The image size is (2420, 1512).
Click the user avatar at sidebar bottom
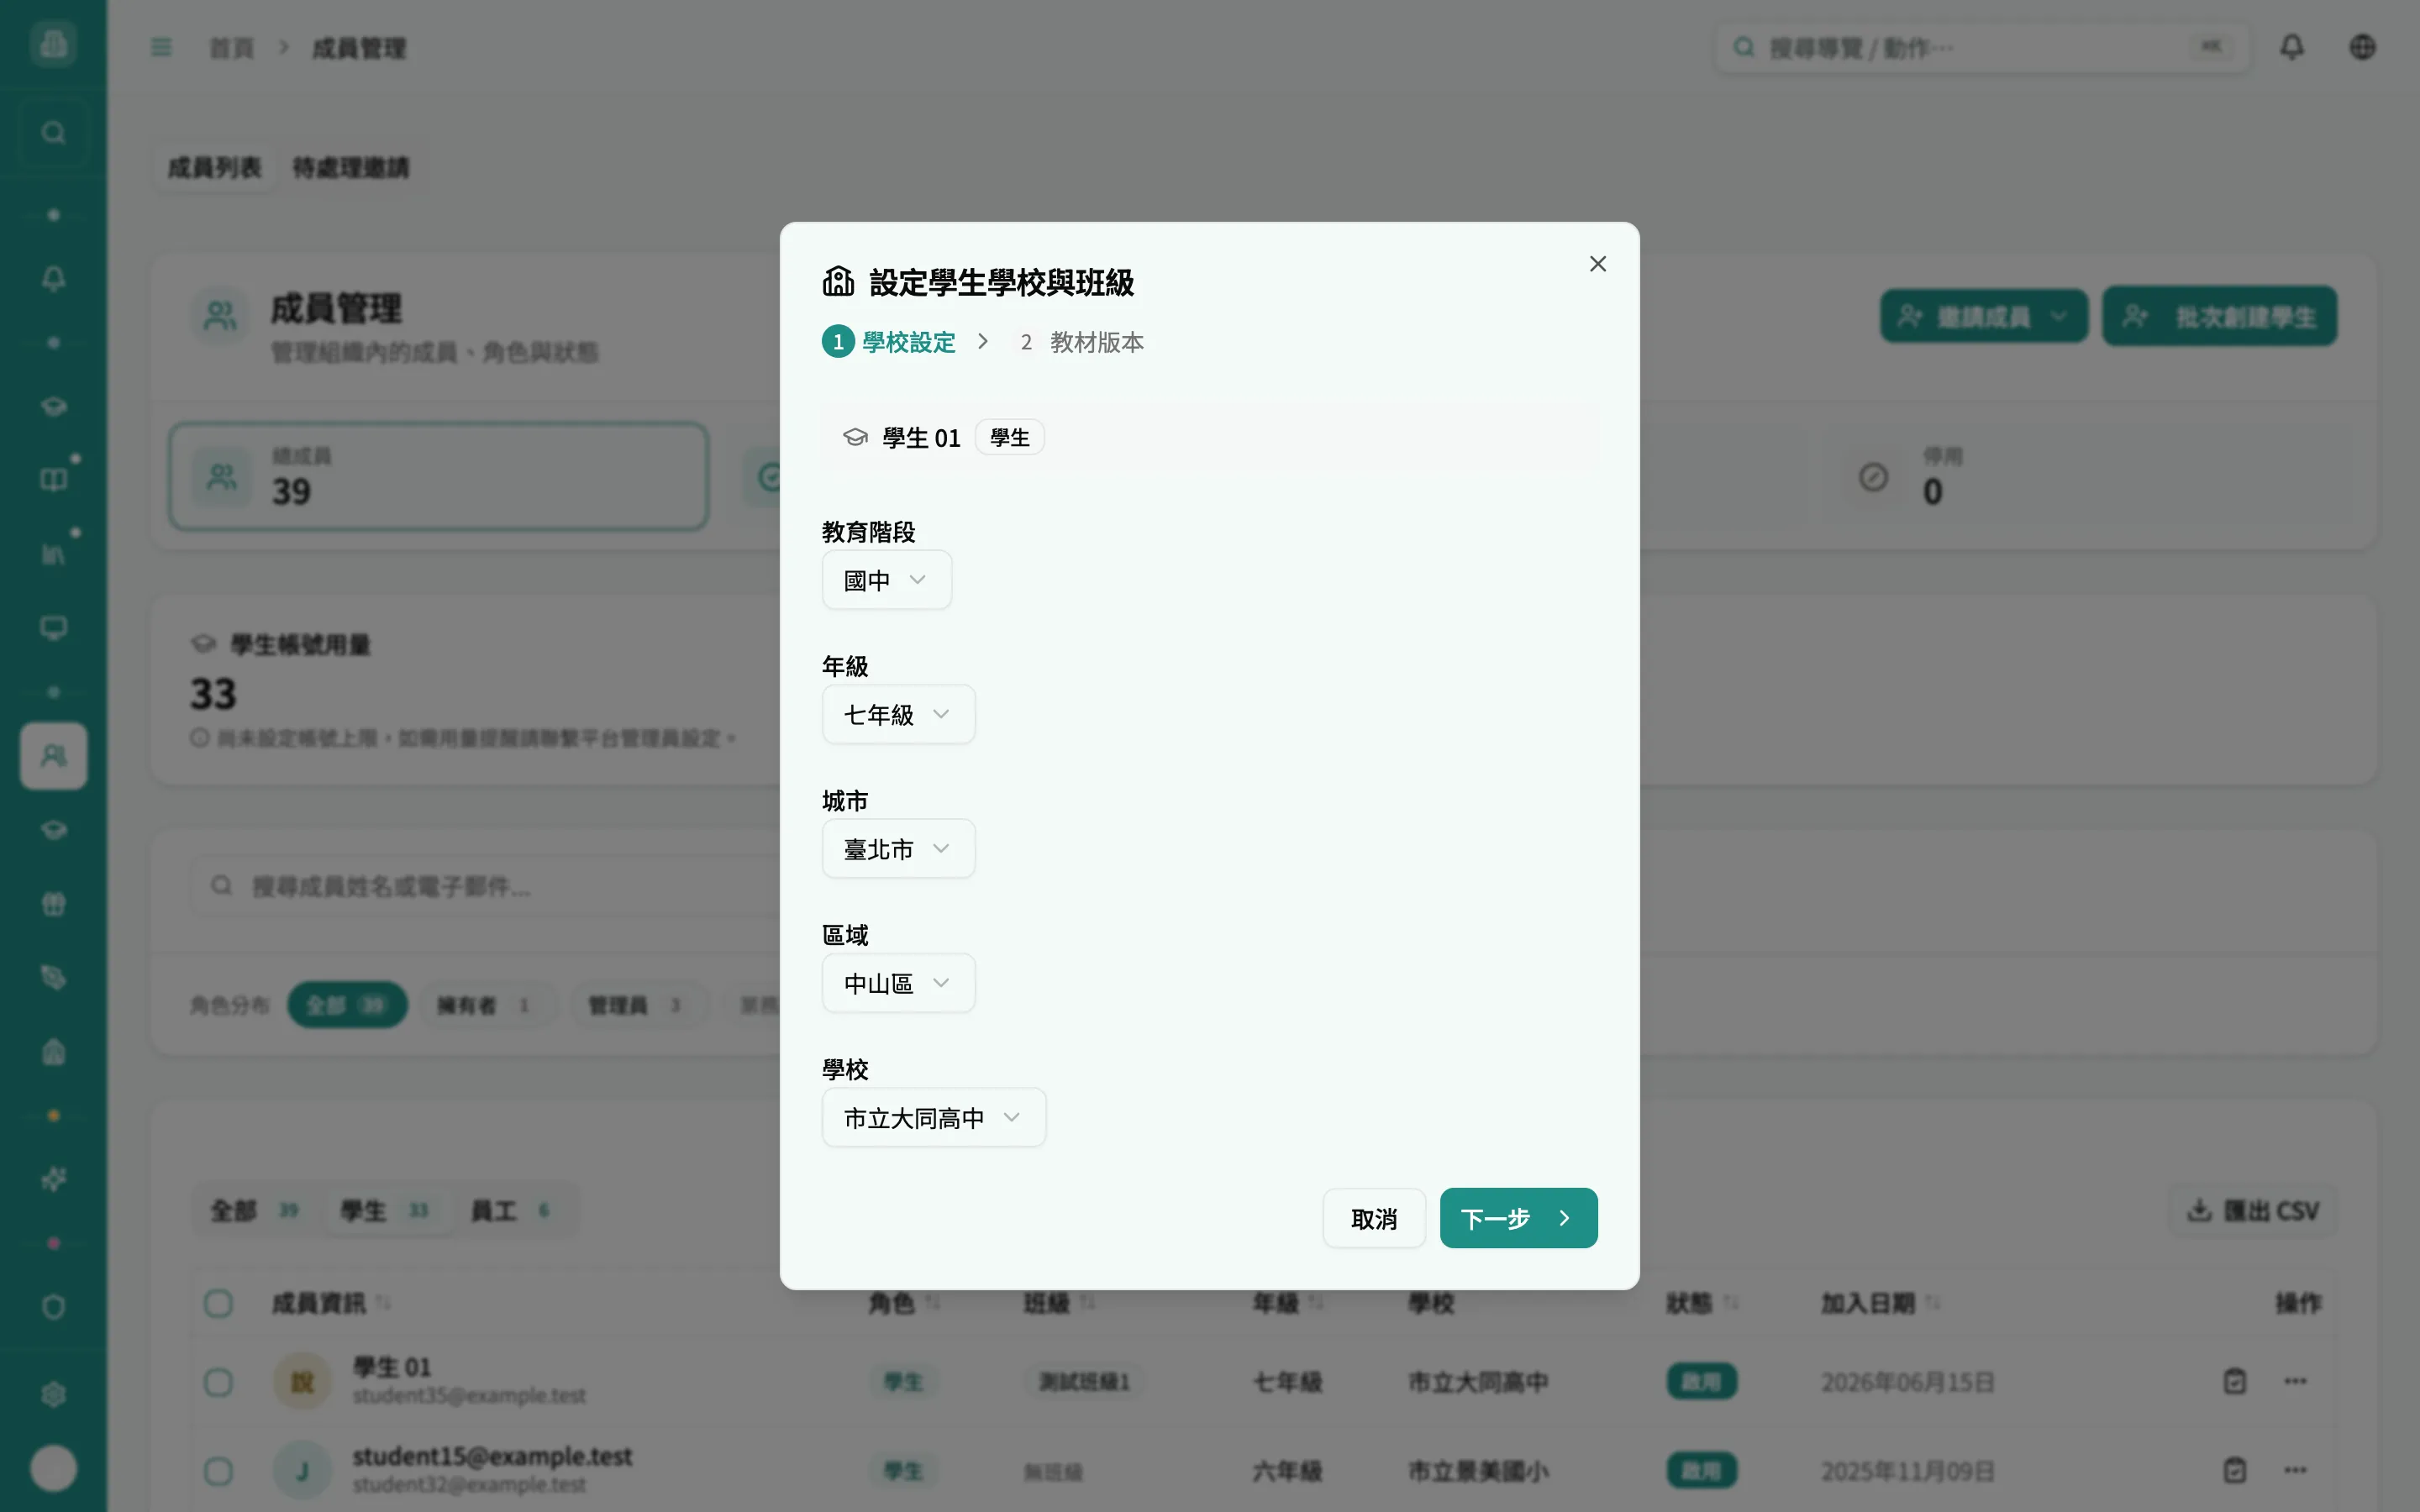pyautogui.click(x=54, y=1468)
